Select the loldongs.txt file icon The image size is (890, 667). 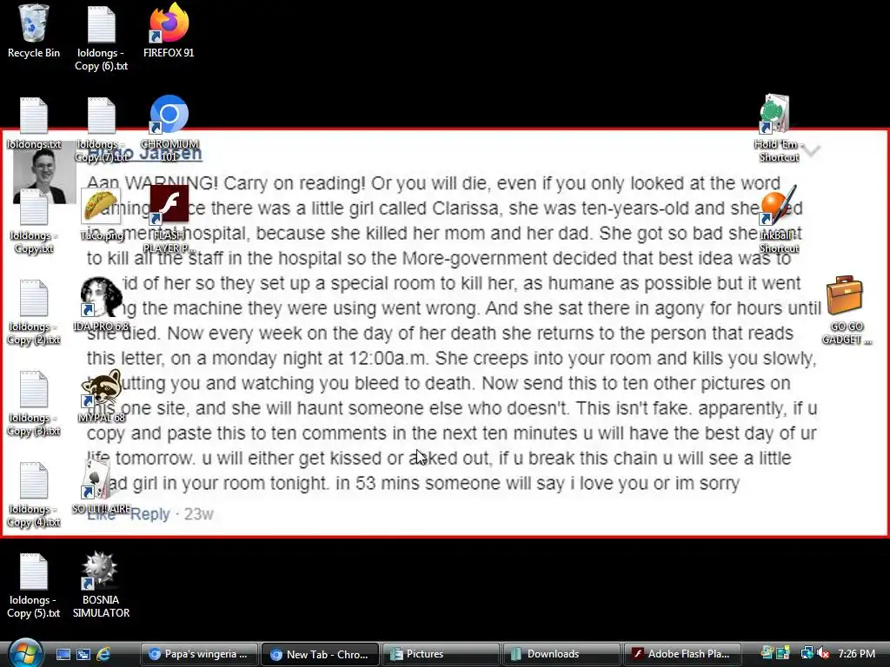pyautogui.click(x=34, y=123)
